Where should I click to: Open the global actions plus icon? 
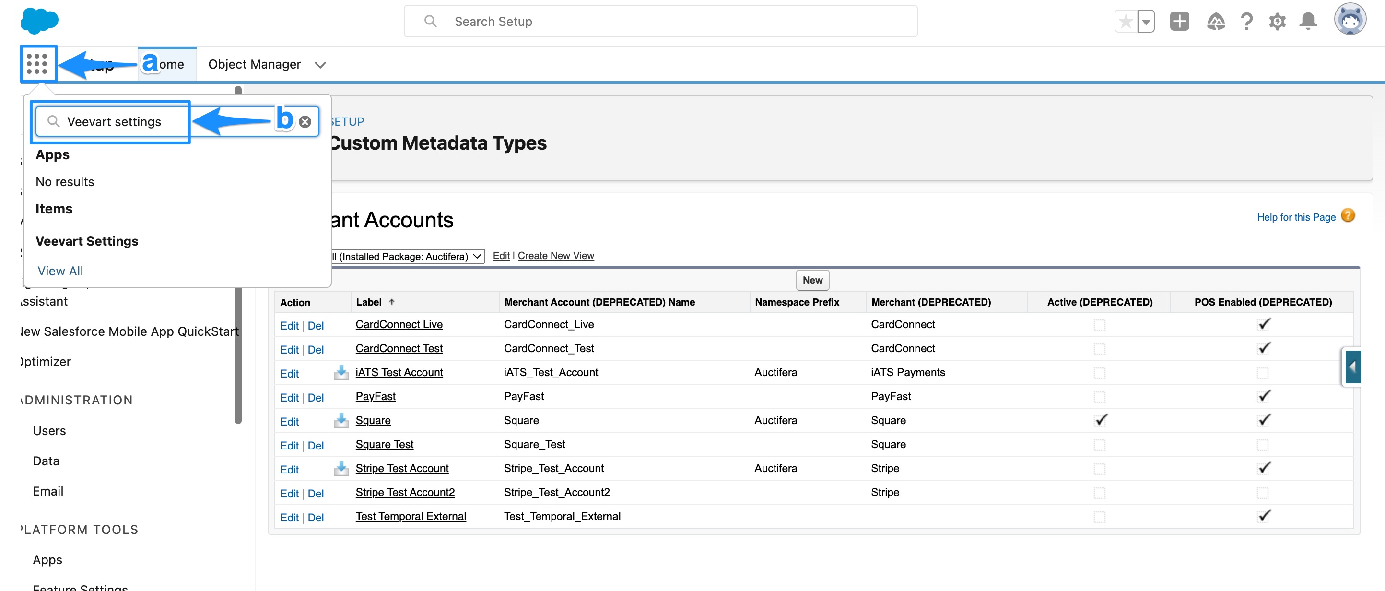click(1179, 22)
